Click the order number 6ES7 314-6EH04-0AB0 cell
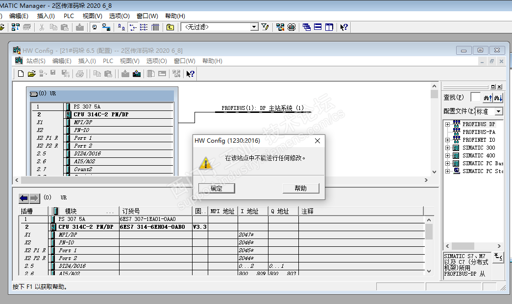Viewport: 512px width, 304px height. click(x=155, y=227)
